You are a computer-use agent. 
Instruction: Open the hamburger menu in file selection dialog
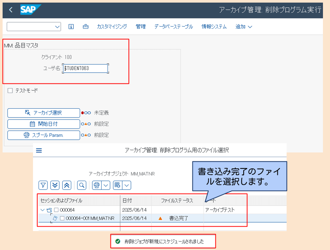click(x=39, y=150)
